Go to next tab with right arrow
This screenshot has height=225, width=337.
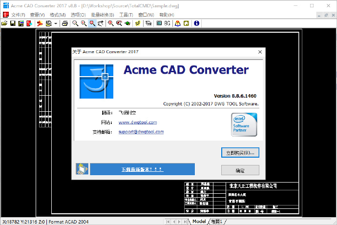[179, 222]
